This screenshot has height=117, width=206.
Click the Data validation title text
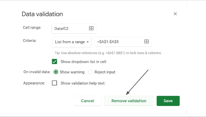point(42,14)
